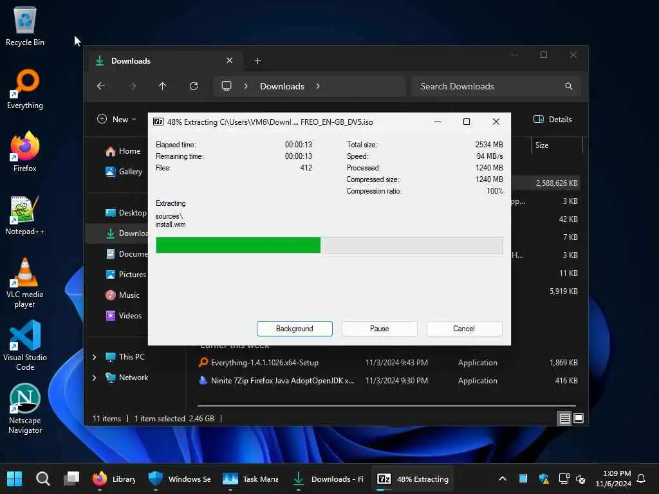Image resolution: width=659 pixels, height=494 pixels.
Task: Click 7z icon in dialog title bar
Action: pos(158,122)
